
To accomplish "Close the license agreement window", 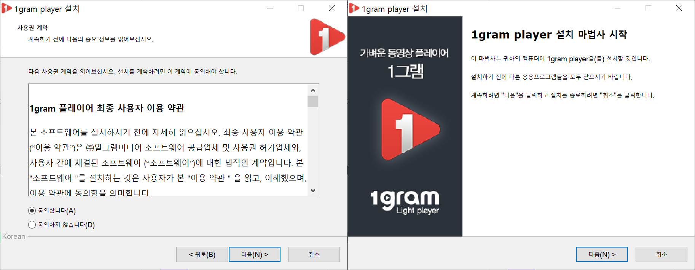I will coord(332,8).
